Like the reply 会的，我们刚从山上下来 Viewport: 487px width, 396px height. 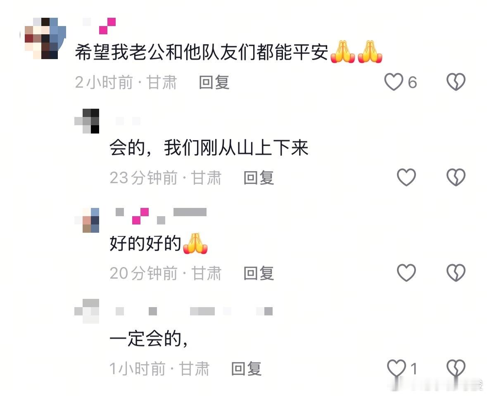(x=406, y=177)
